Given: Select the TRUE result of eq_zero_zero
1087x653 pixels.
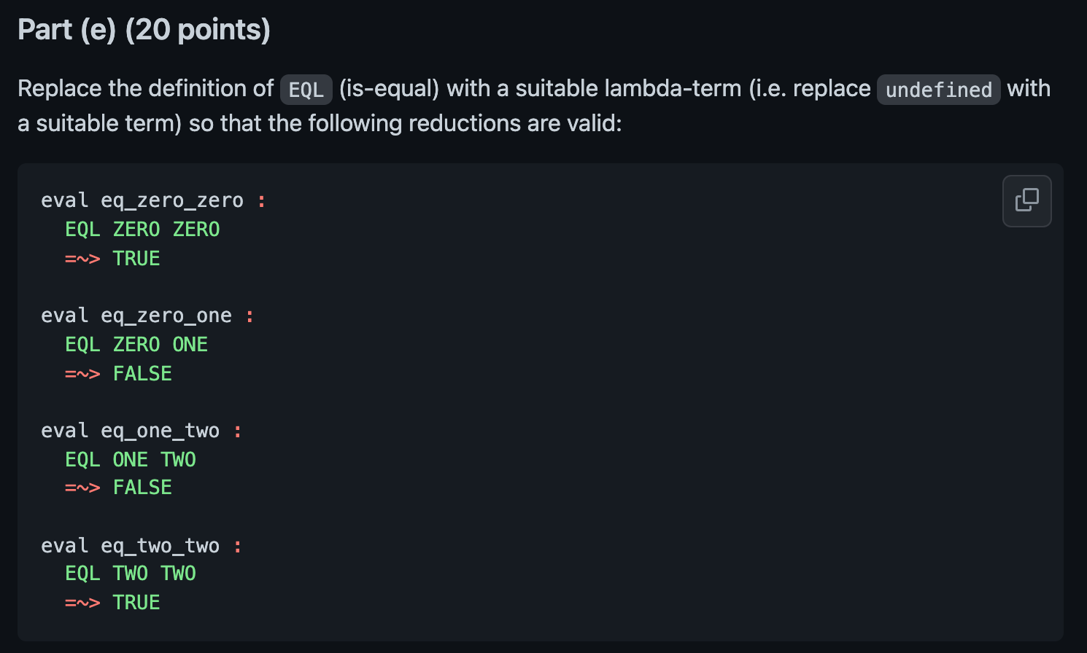Looking at the screenshot, I should (x=136, y=257).
